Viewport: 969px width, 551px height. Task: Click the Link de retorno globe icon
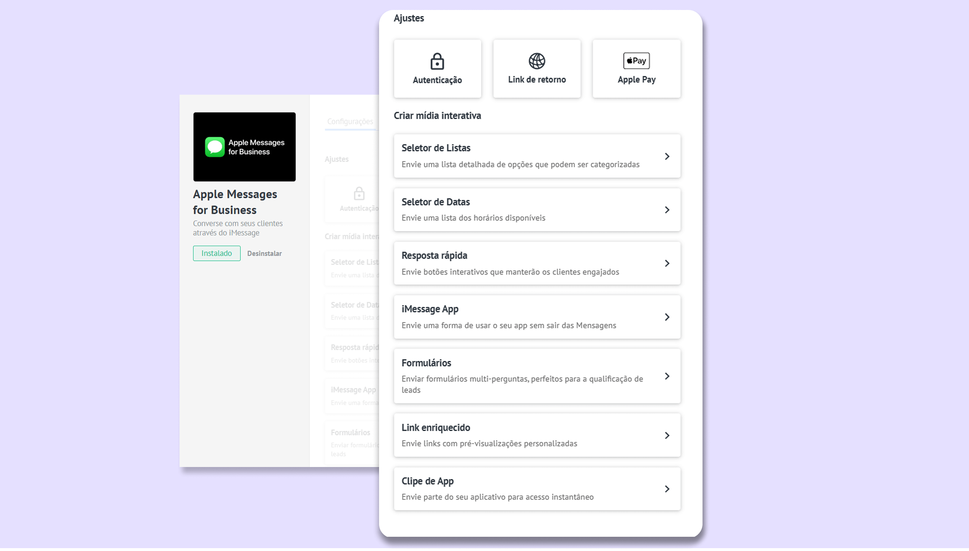(x=537, y=61)
